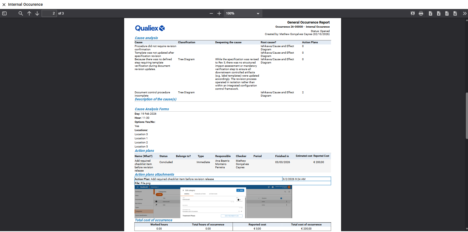Viewport: 468px width, 232px height.
Task: Go to the next page
Action: click(x=37, y=13)
